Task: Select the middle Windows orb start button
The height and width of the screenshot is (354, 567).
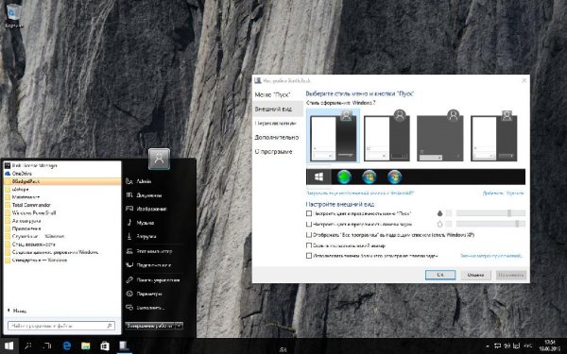Action: click(369, 177)
